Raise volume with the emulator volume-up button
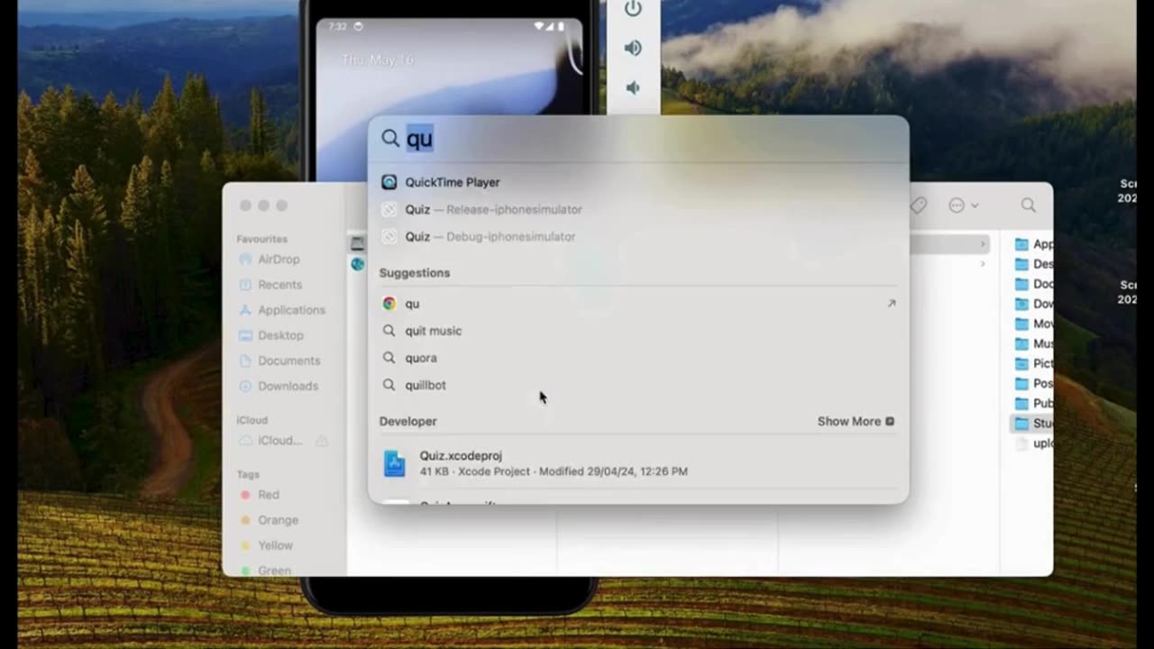 (x=633, y=48)
